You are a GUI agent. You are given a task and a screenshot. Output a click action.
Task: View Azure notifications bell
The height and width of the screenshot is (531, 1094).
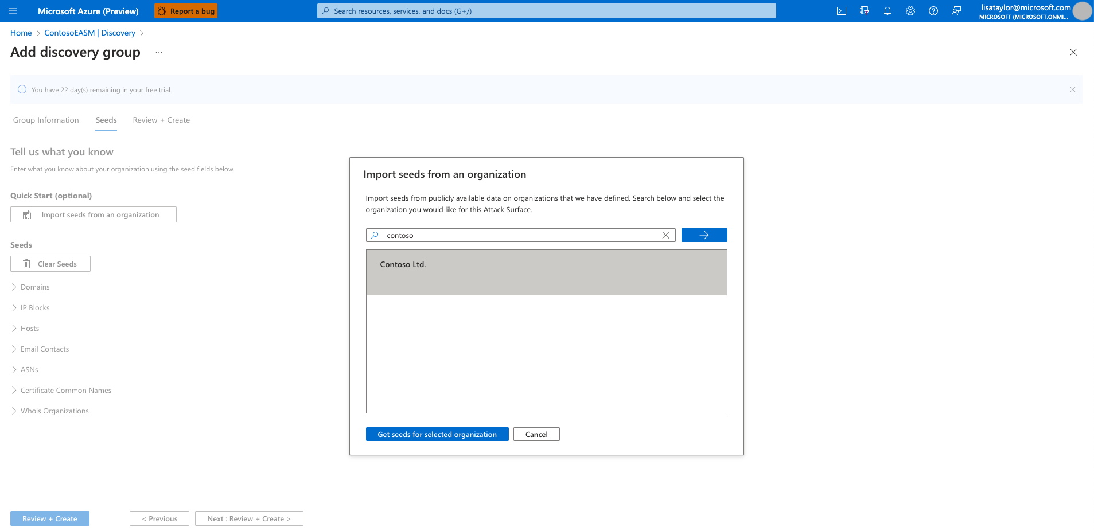coord(887,11)
